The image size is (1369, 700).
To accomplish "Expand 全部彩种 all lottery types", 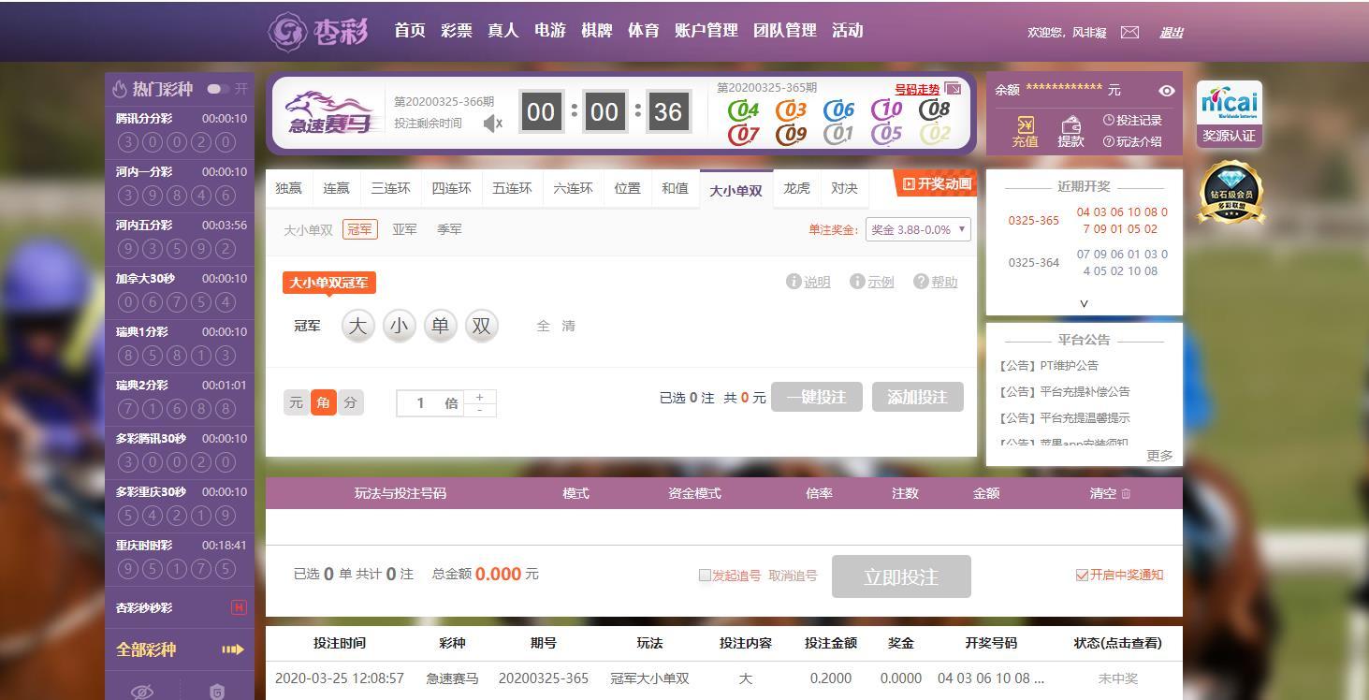I will (x=180, y=649).
